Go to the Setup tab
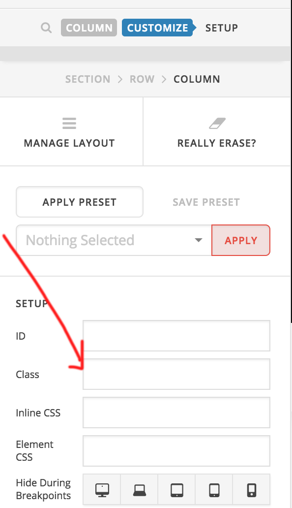Viewport: 292px width, 508px height. point(222,28)
